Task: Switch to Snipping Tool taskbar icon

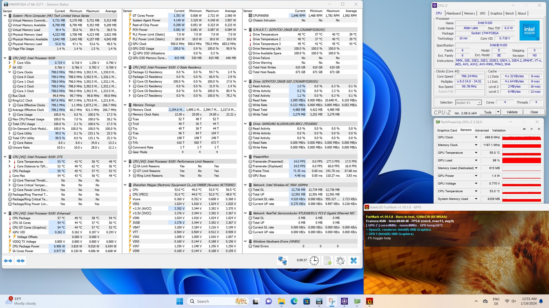Action: pyautogui.click(x=332, y=301)
